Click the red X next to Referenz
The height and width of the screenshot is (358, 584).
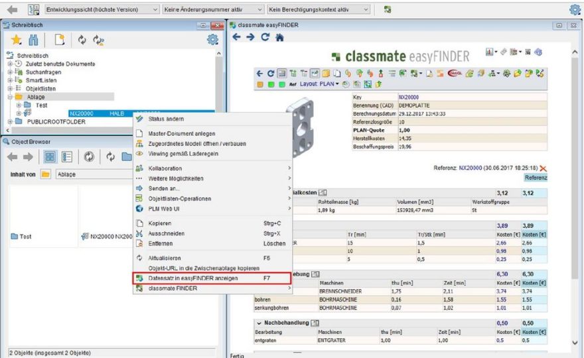point(543,168)
